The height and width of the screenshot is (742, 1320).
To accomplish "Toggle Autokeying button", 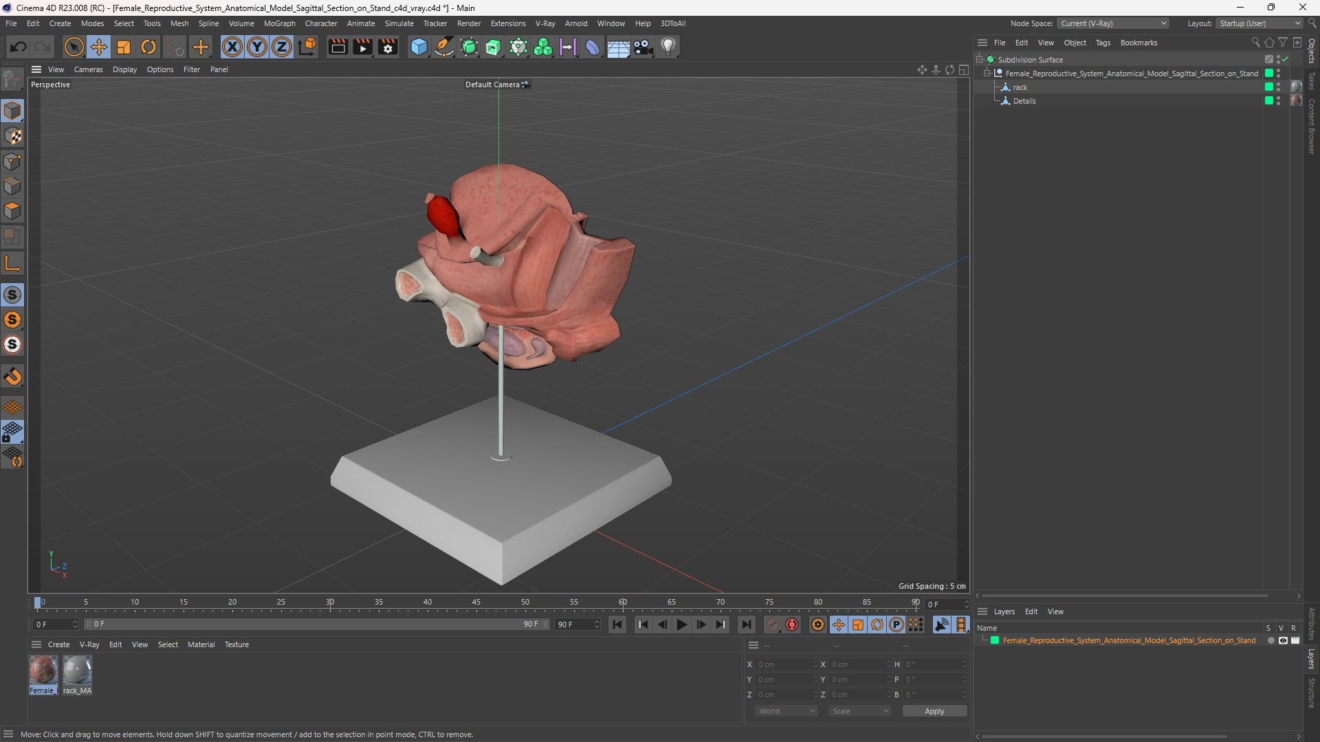I will point(792,625).
